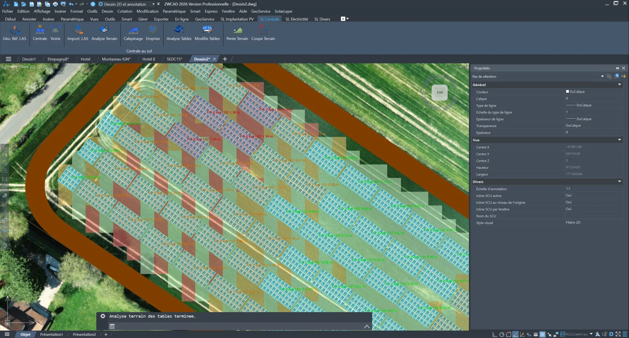Viewport: 629px width, 338px height.
Task: Collapse the Vue properties section
Action: [x=620, y=140]
